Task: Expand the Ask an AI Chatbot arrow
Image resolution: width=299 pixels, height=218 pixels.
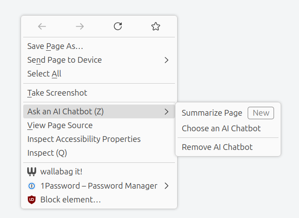Action: pyautogui.click(x=166, y=112)
